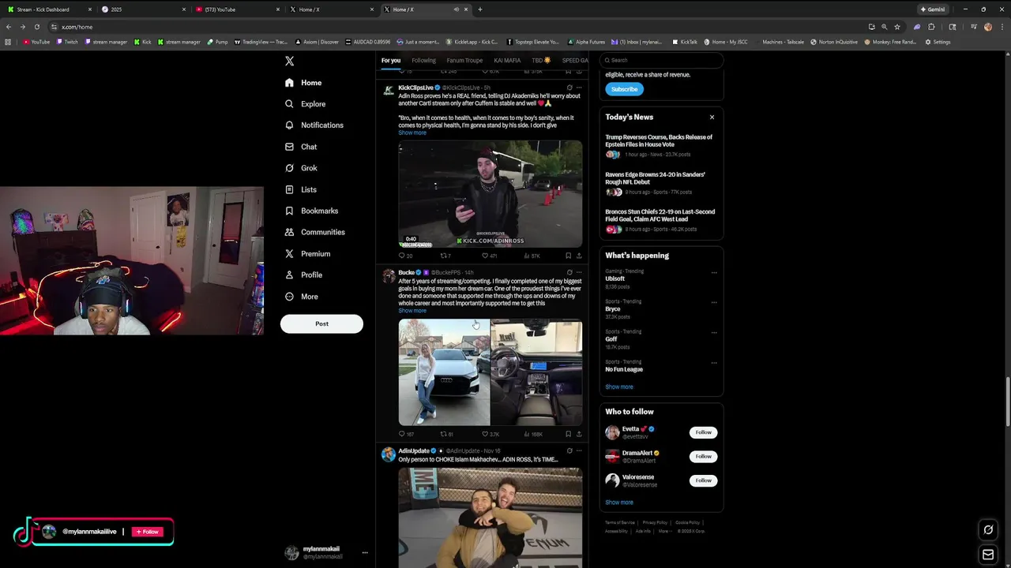Select the For you tab
The height and width of the screenshot is (568, 1011).
tap(391, 60)
